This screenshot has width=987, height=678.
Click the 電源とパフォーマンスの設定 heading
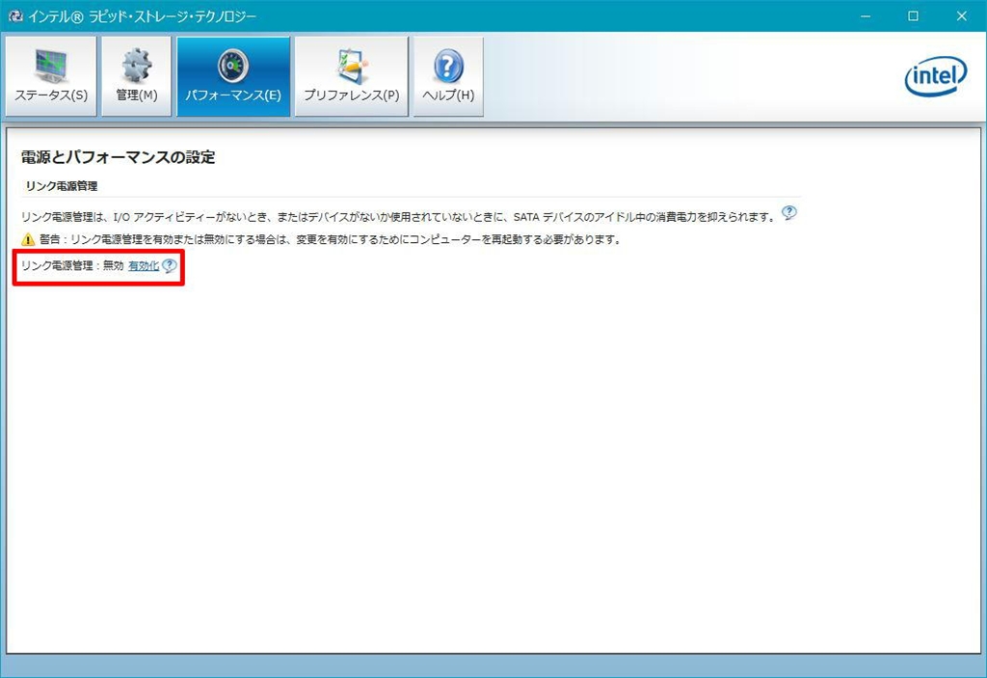pos(119,157)
